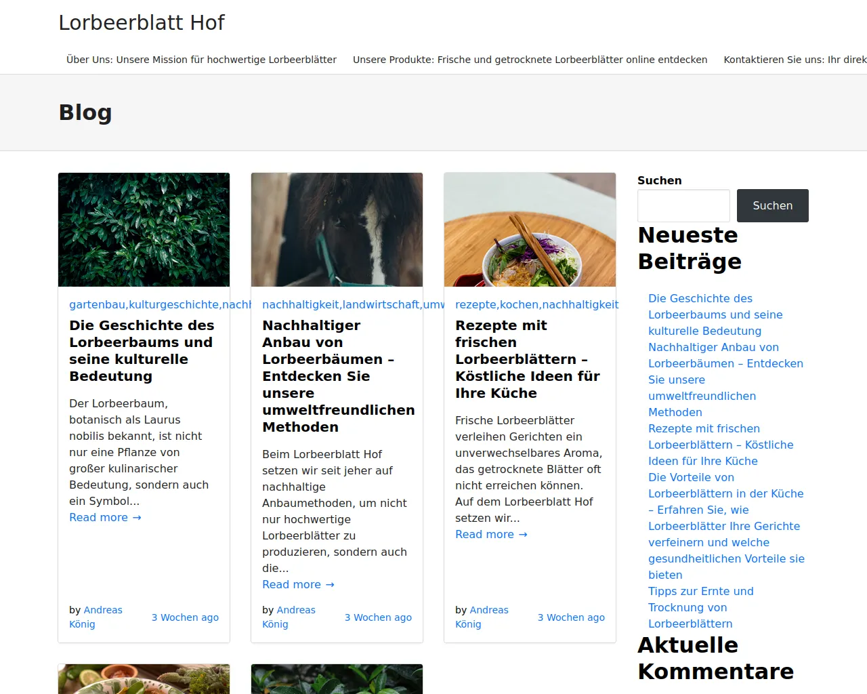The height and width of the screenshot is (694, 867).
Task: Select the gartenbau category tag
Action: pos(97,305)
